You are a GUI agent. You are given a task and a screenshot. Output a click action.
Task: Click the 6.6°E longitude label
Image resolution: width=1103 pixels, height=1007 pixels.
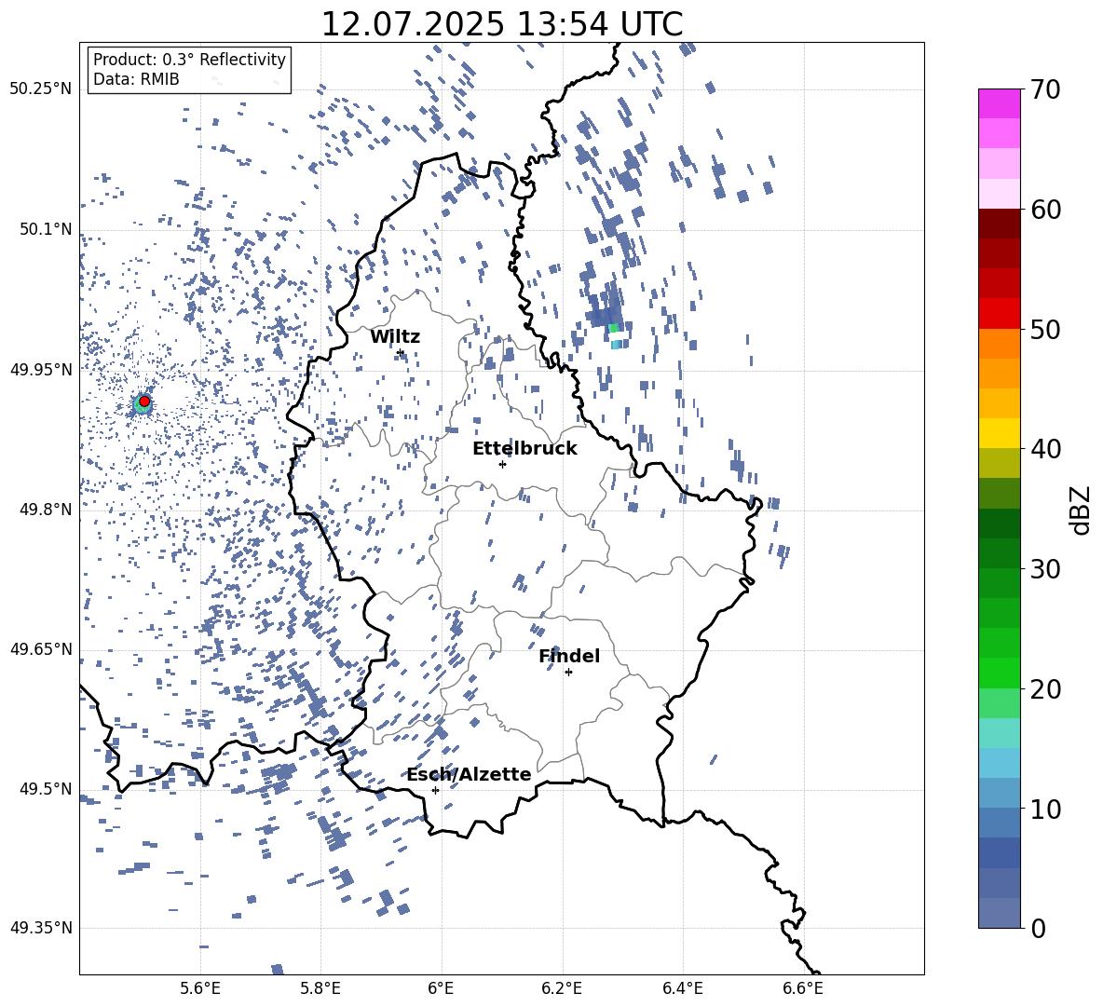point(803,988)
